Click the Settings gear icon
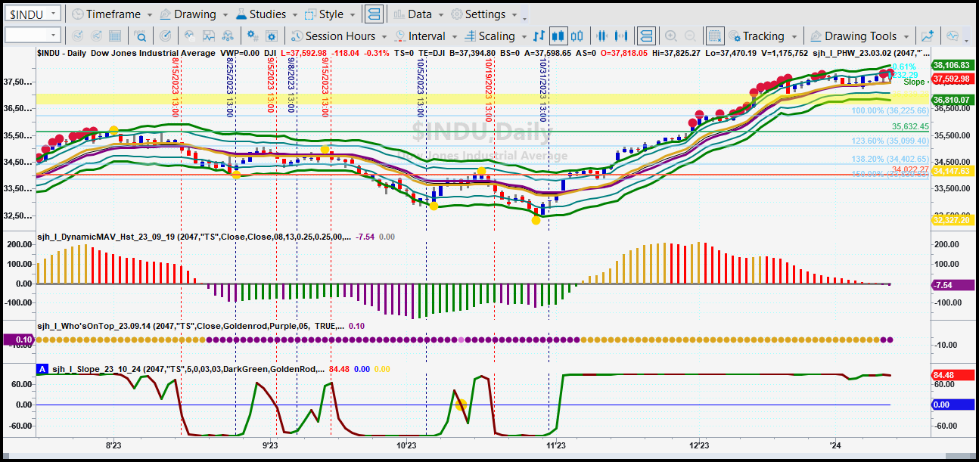The height and width of the screenshot is (462, 979). (x=456, y=14)
